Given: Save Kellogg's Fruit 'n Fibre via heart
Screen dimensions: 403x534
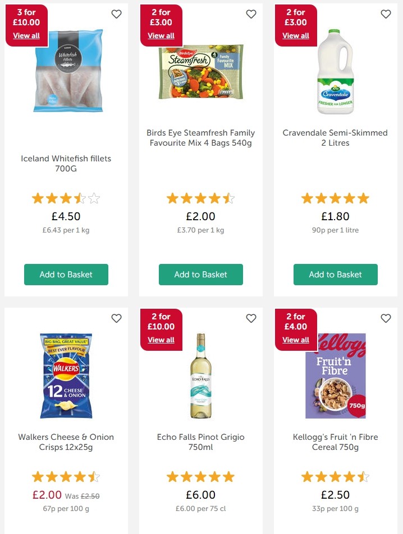Looking at the screenshot, I should coord(386,318).
